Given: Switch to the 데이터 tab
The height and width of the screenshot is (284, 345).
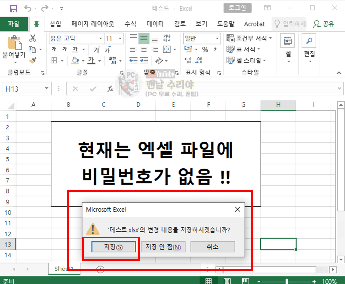Looking at the screenshot, I should pyautogui.click(x=155, y=24).
